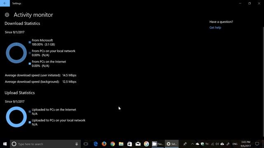Click the Download Statistics heading

[22, 23]
